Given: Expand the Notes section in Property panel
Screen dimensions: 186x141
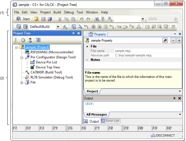Looking at the screenshot, I should click(87, 60).
